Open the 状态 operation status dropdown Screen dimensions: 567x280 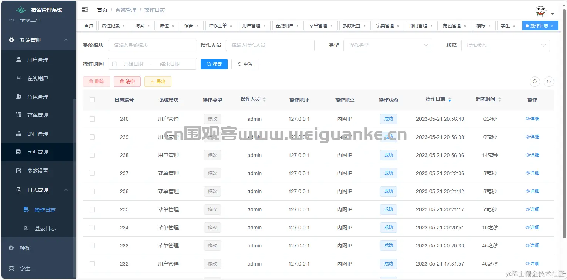(x=505, y=45)
